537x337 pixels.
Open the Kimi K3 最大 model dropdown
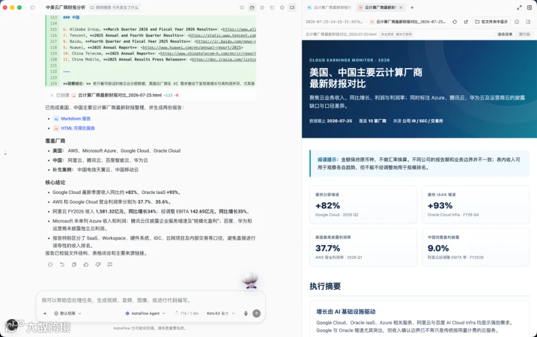click(x=221, y=313)
